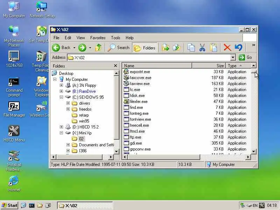
Task: Open the File menu
Action: (x=56, y=38)
